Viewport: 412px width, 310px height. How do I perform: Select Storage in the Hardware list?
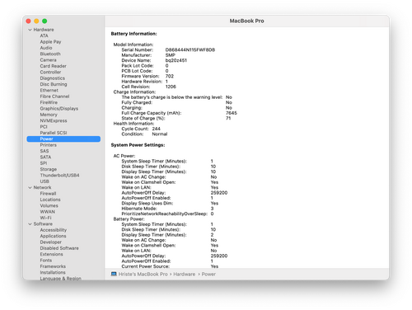coord(49,169)
